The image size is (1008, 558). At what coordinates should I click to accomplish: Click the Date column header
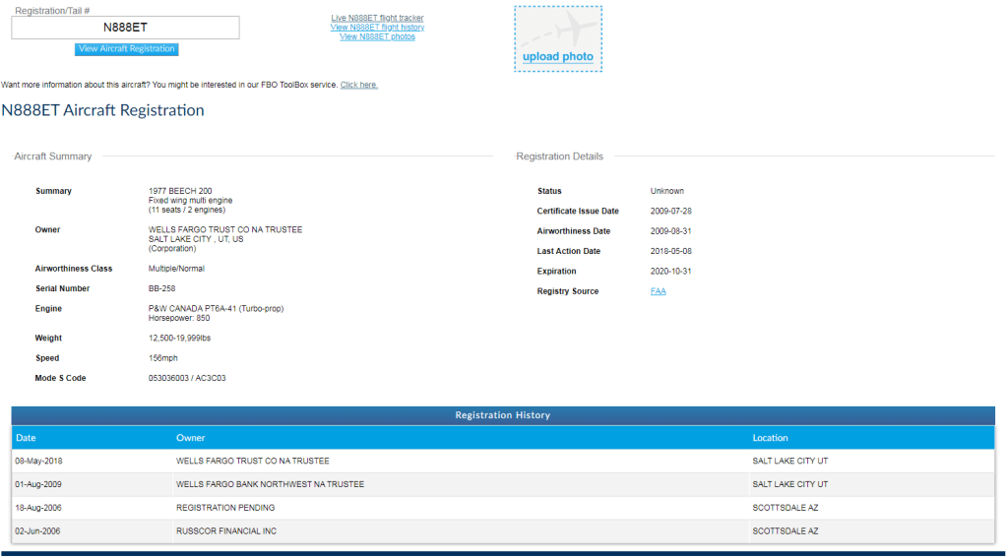click(26, 438)
